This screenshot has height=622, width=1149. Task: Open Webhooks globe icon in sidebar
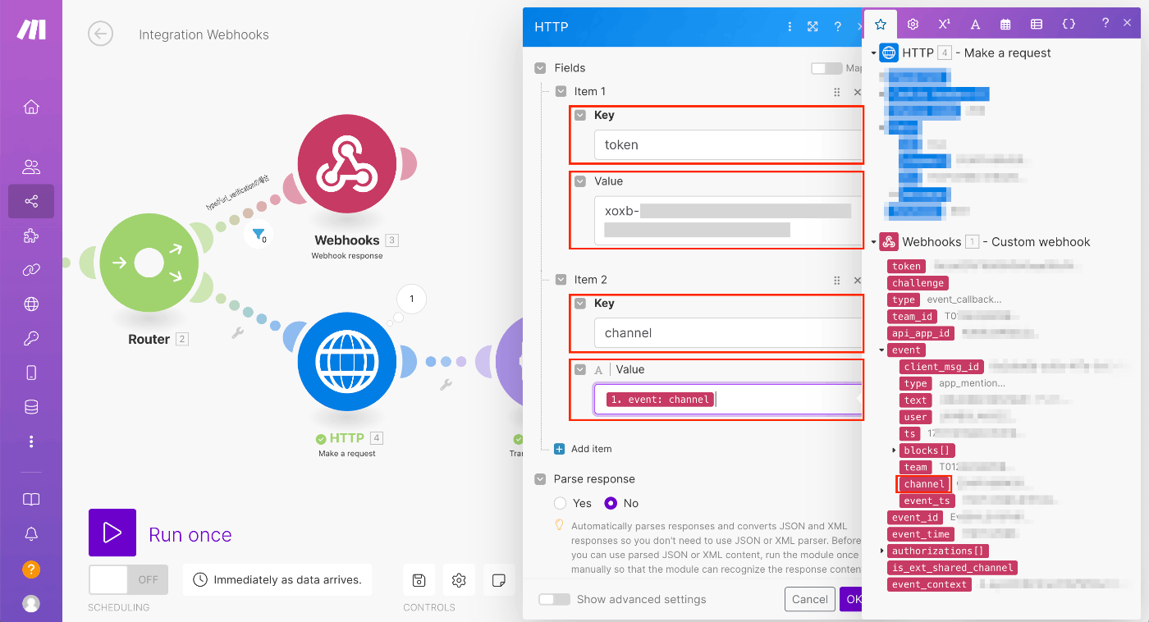click(31, 304)
